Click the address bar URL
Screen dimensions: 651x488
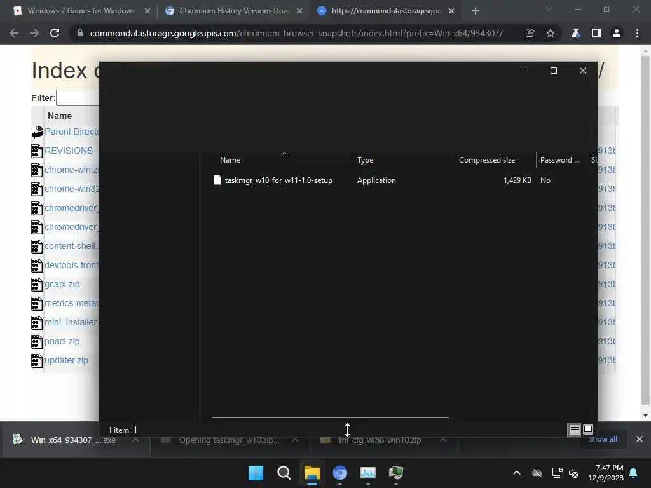tap(296, 33)
